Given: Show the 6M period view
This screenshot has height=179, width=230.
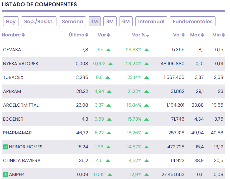Looking at the screenshot, I should tap(126, 21).
